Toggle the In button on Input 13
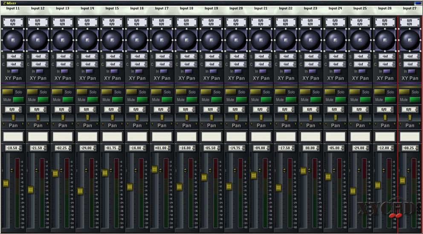 point(64,72)
